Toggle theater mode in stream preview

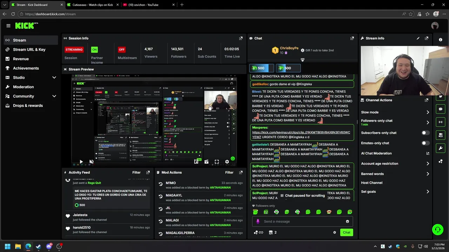point(206,162)
